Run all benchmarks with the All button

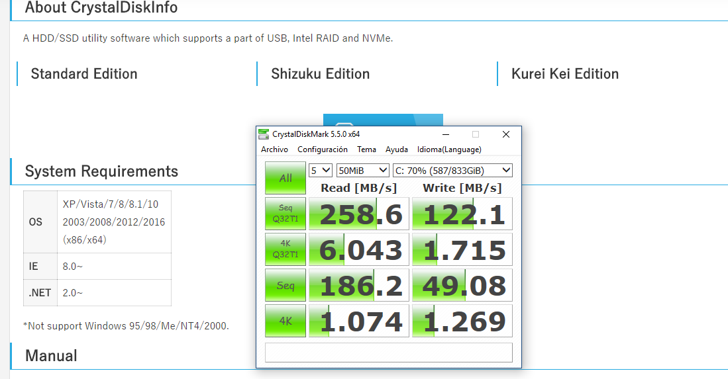(x=286, y=178)
